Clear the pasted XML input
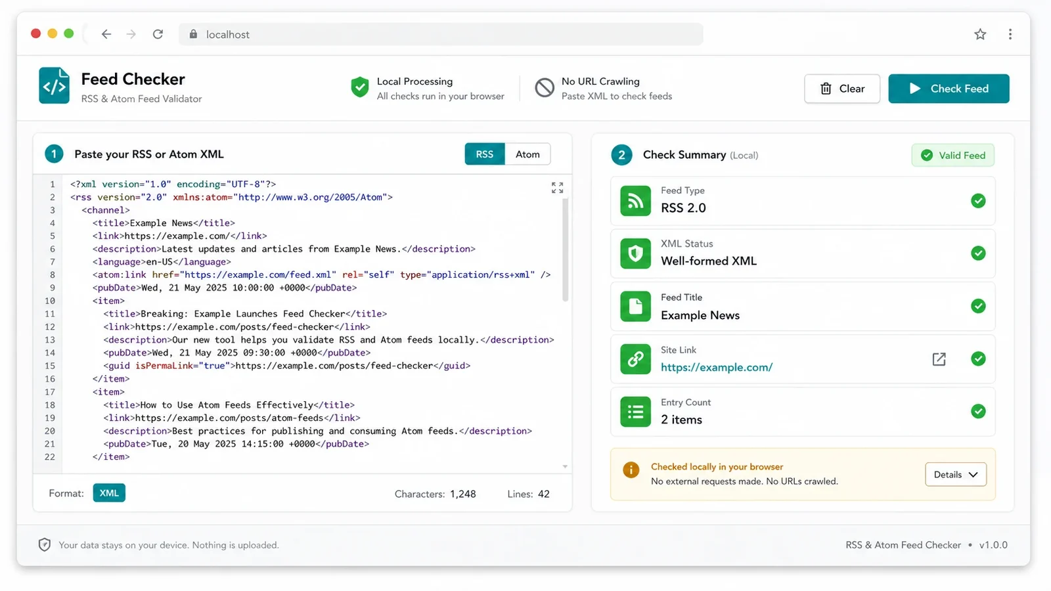 842,89
